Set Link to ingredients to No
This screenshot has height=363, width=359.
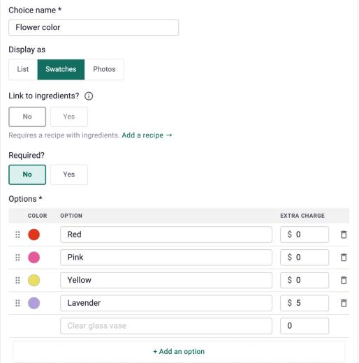pyautogui.click(x=27, y=117)
